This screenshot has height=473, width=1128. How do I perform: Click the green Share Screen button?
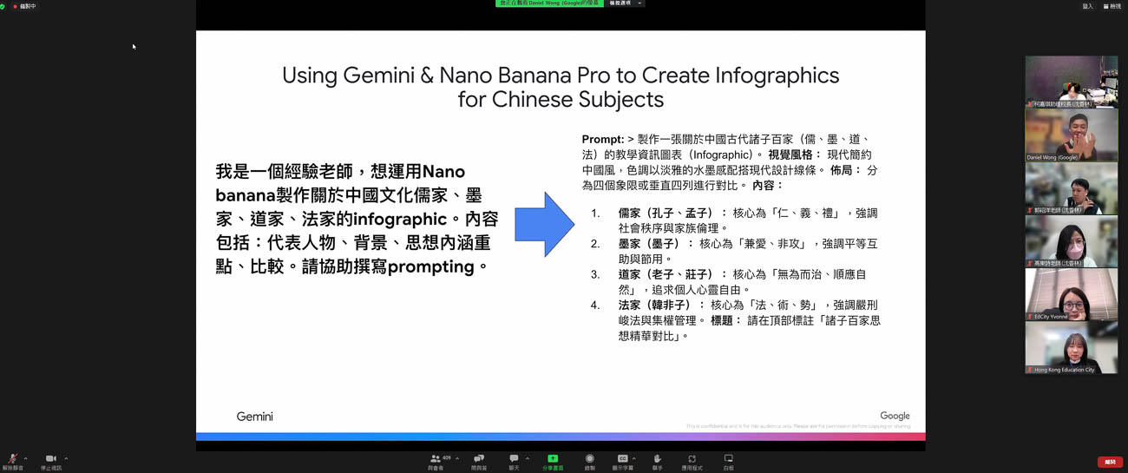tap(552, 461)
